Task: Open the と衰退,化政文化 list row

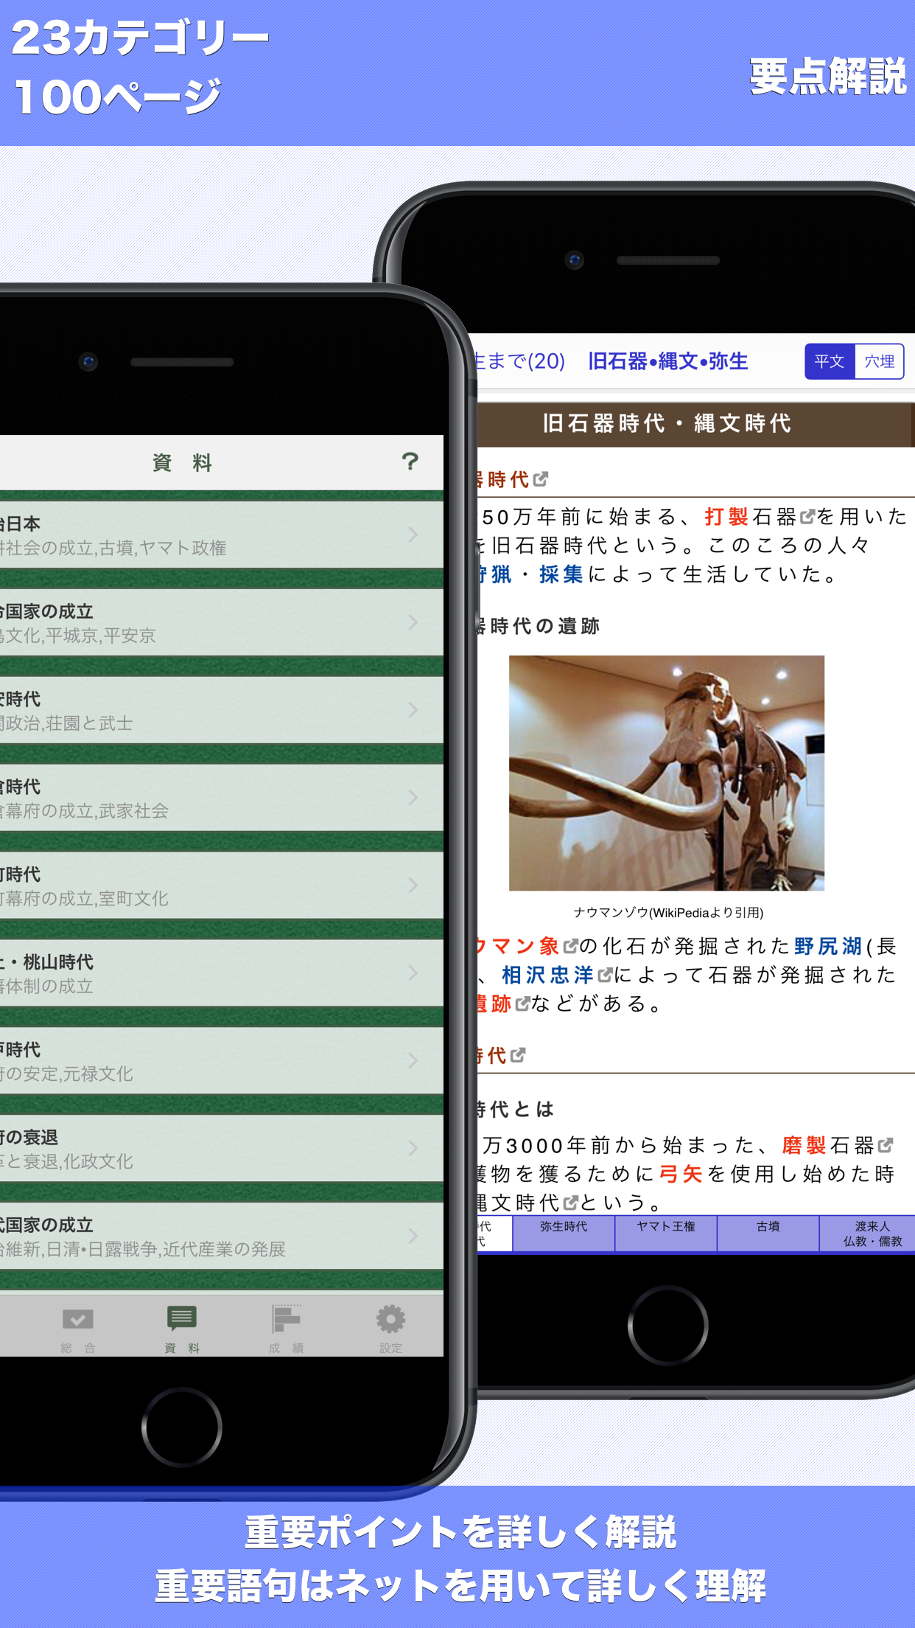Action: coord(221,1149)
